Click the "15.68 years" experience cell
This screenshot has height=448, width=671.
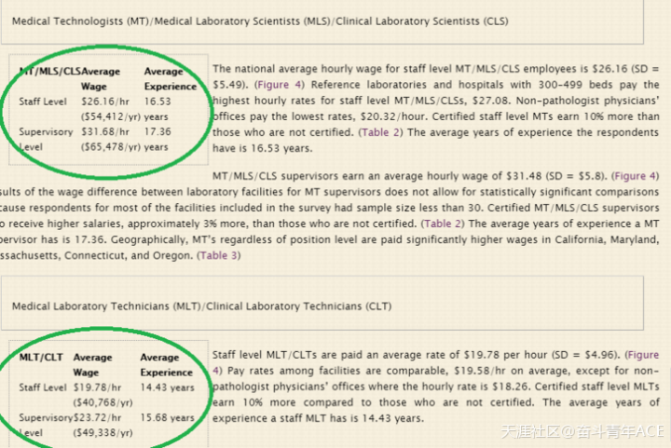click(x=168, y=417)
